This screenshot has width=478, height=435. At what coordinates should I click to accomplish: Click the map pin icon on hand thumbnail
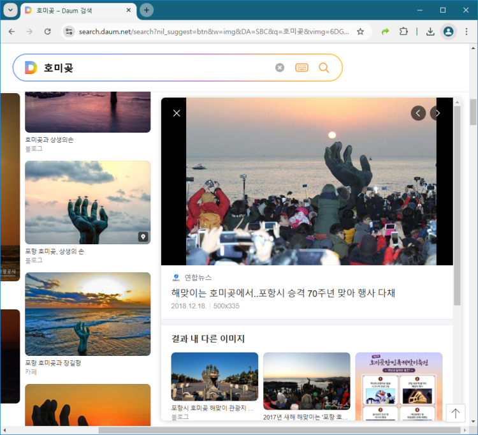coord(143,237)
